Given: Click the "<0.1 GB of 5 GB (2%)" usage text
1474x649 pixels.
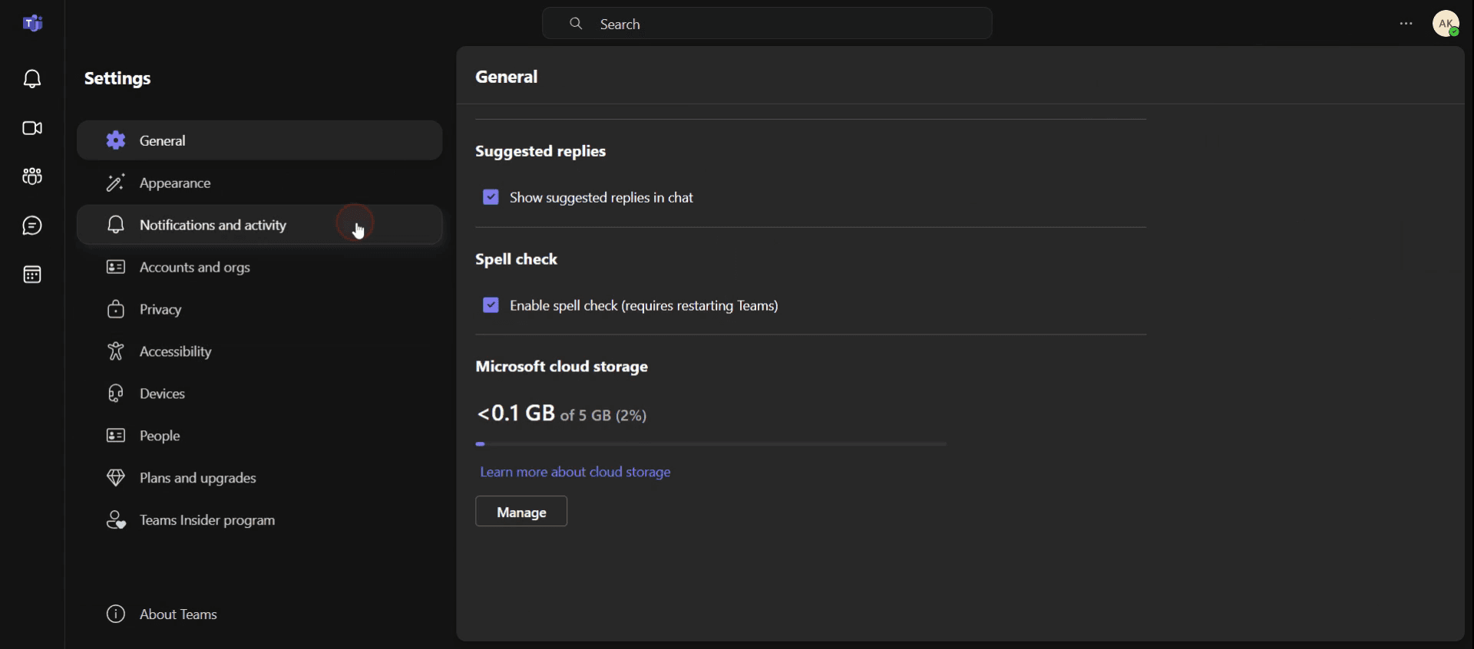Looking at the screenshot, I should 562,413.
